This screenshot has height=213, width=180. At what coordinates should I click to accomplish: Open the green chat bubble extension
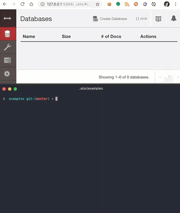(118, 4)
